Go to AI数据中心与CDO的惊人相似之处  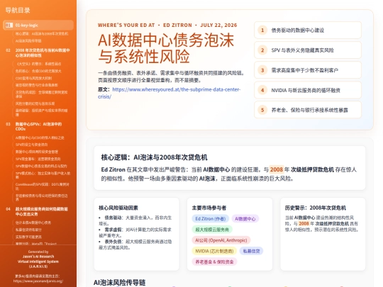coord(40,137)
